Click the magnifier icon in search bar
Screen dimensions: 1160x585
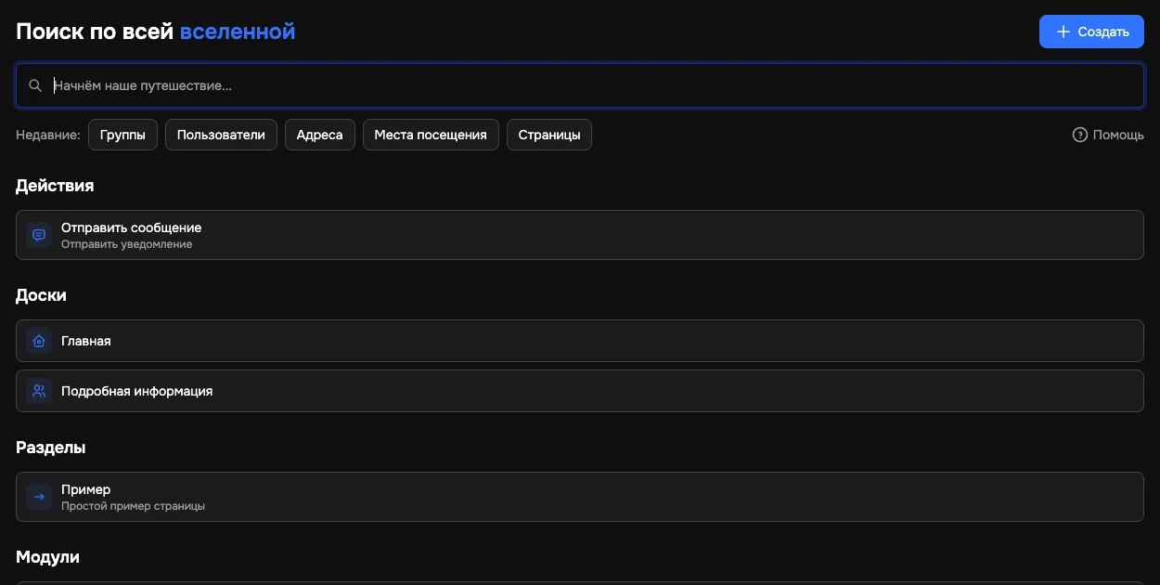point(35,85)
